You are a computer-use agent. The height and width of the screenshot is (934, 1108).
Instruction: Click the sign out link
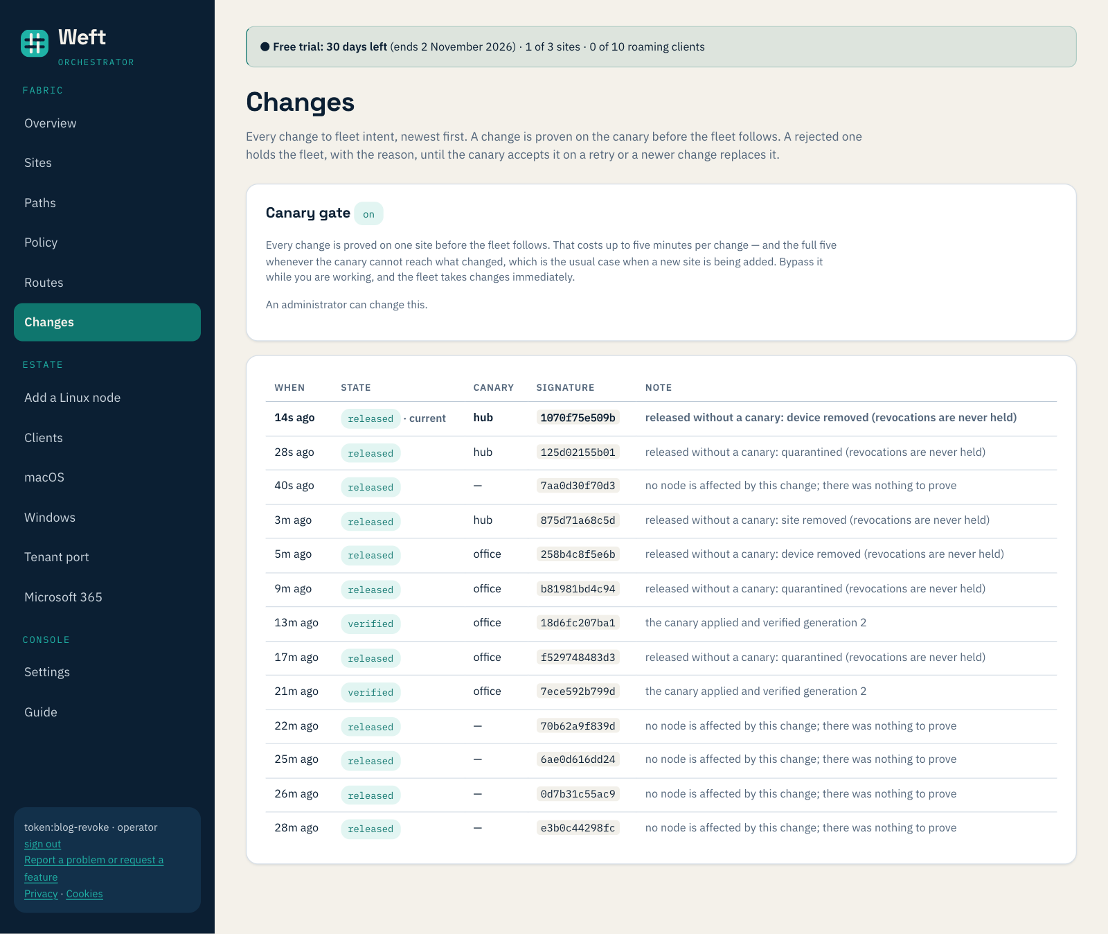(x=42, y=844)
